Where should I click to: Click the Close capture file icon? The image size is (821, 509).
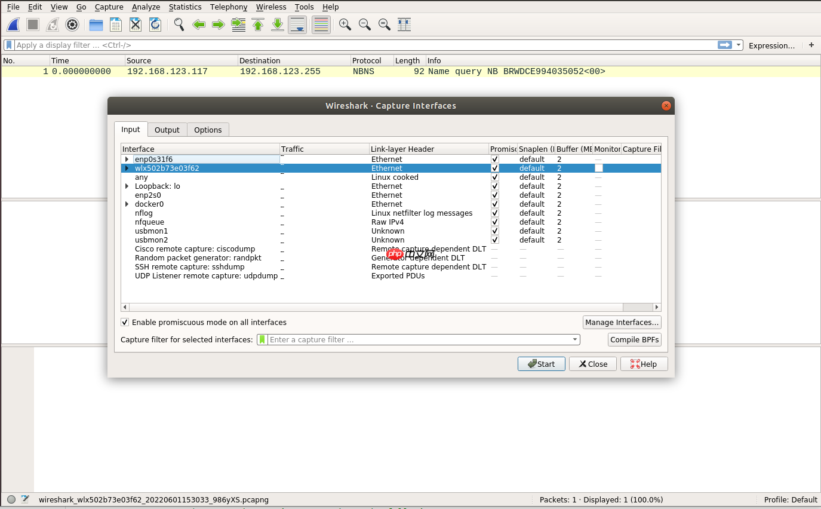point(136,24)
